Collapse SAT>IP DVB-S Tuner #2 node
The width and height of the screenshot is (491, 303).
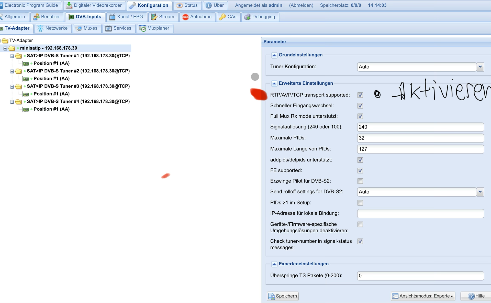click(x=12, y=71)
